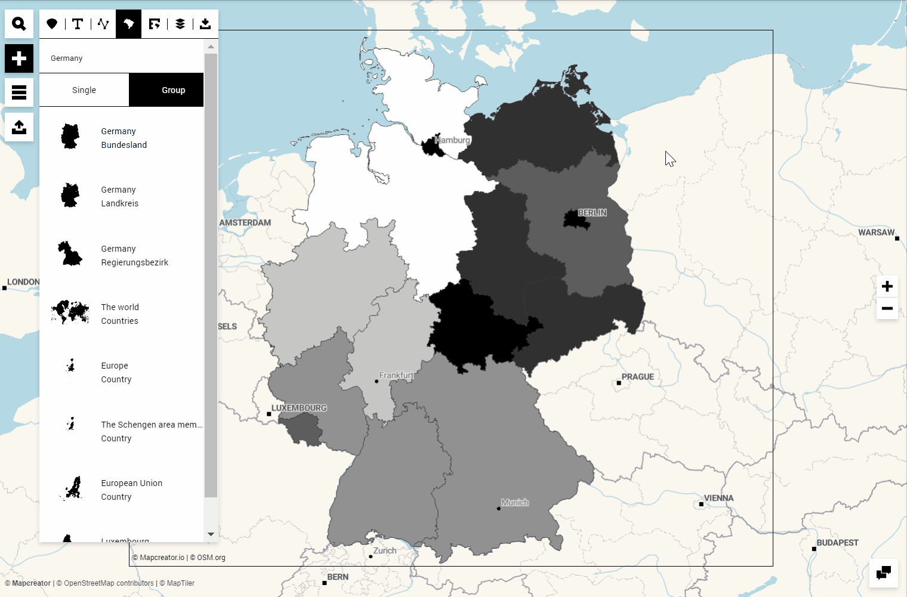Screen dimensions: 907x597
Task: Click the VIENNA city label
Action: click(x=719, y=498)
